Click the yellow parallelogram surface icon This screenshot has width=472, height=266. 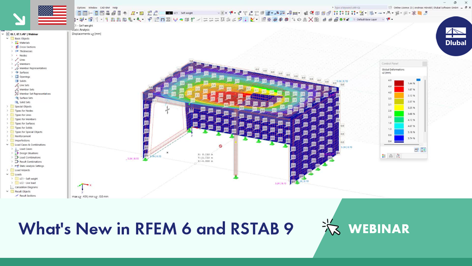[x=133, y=13]
